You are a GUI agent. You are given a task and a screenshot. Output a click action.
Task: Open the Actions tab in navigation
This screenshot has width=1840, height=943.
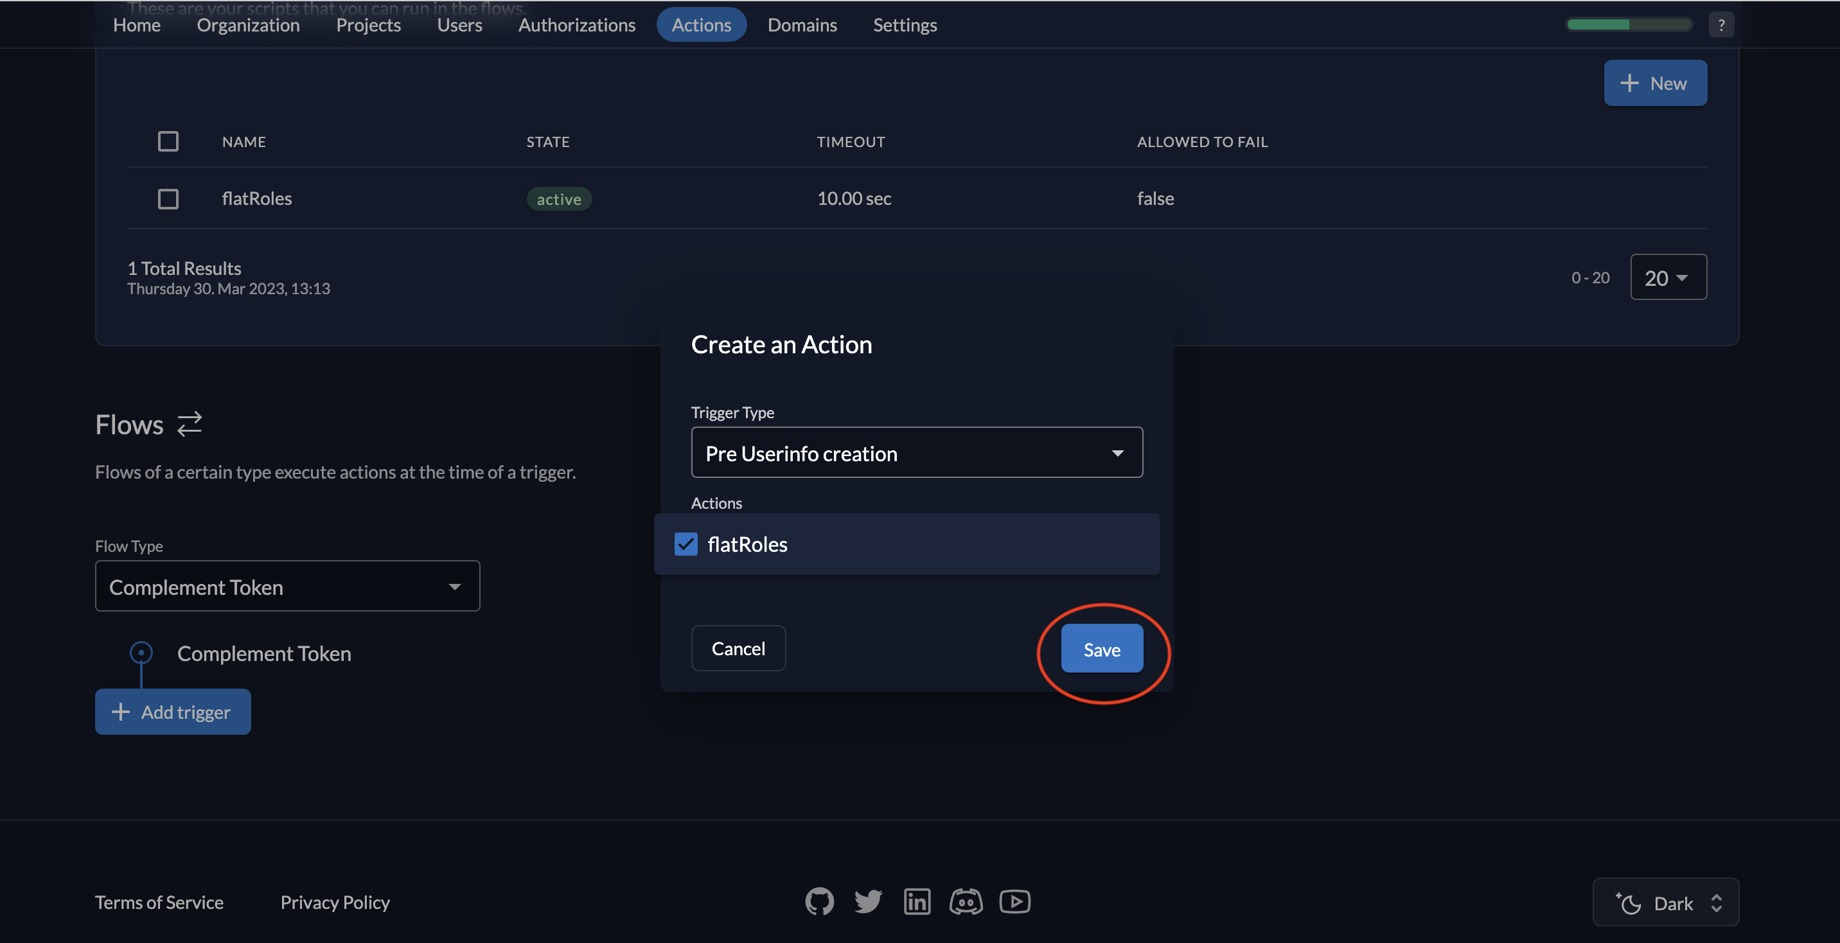point(701,24)
